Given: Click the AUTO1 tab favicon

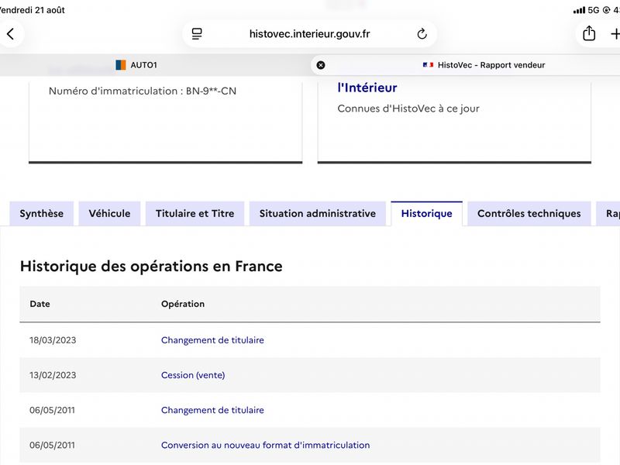Looking at the screenshot, I should pos(121,65).
